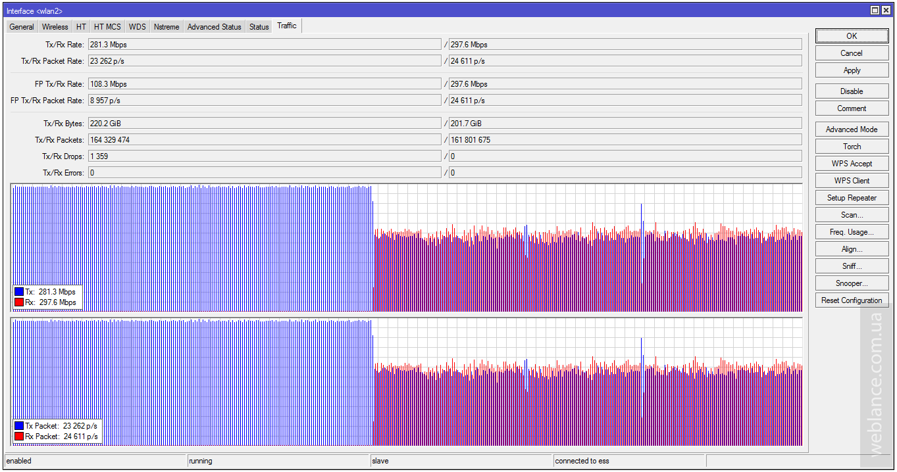This screenshot has width=897, height=472.
Task: Launch Setup Repeater wizard
Action: pyautogui.click(x=852, y=198)
